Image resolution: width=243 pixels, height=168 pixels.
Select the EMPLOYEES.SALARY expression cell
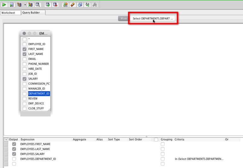tap(32, 154)
